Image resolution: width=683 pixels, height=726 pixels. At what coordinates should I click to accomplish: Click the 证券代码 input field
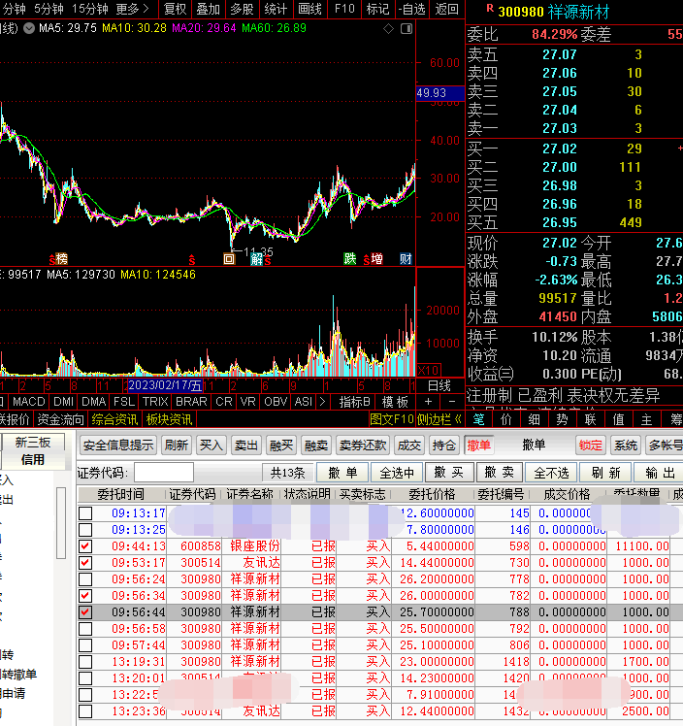pos(164,473)
